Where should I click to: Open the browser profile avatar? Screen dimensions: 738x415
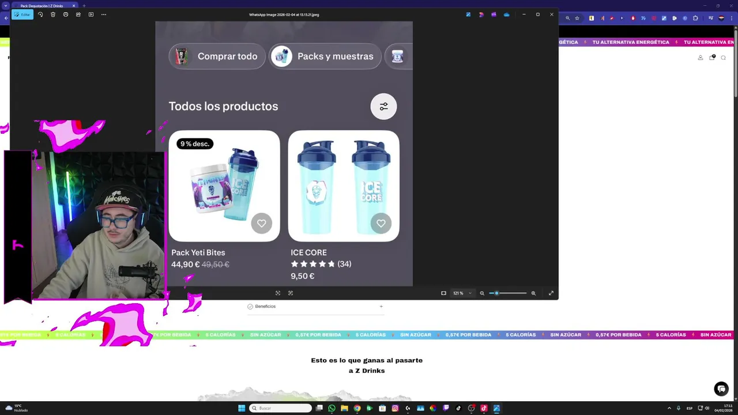tap(721, 18)
